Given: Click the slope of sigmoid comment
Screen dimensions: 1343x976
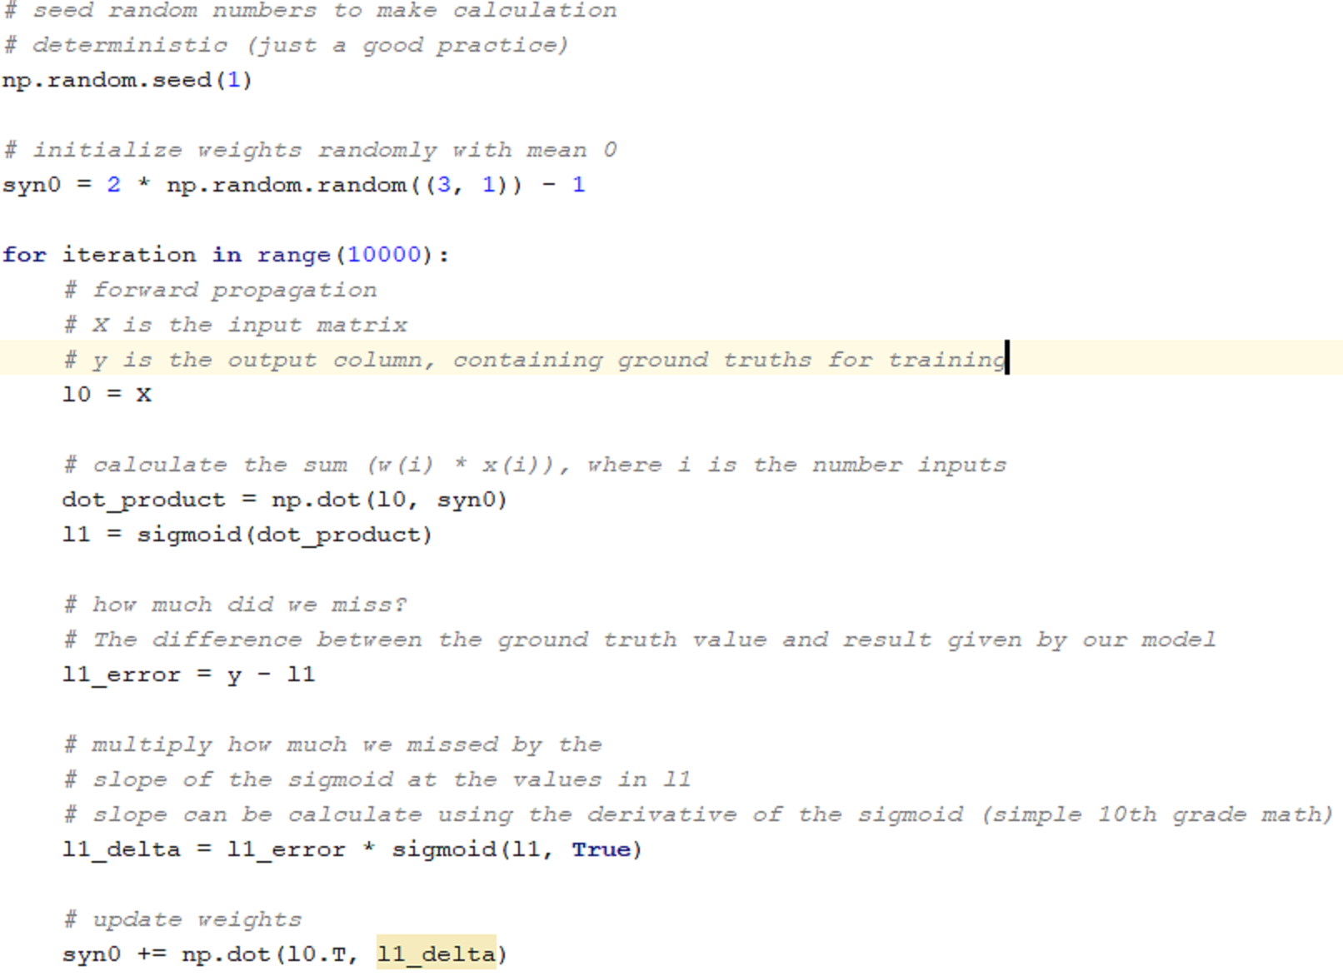Looking at the screenshot, I should click(x=375, y=779).
